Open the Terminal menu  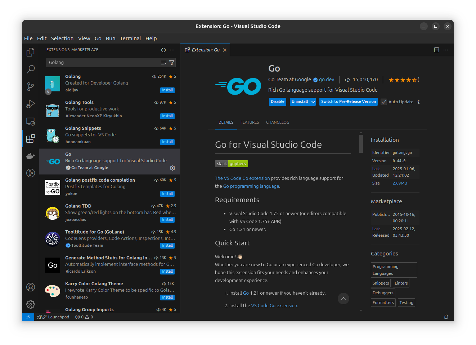click(x=130, y=38)
